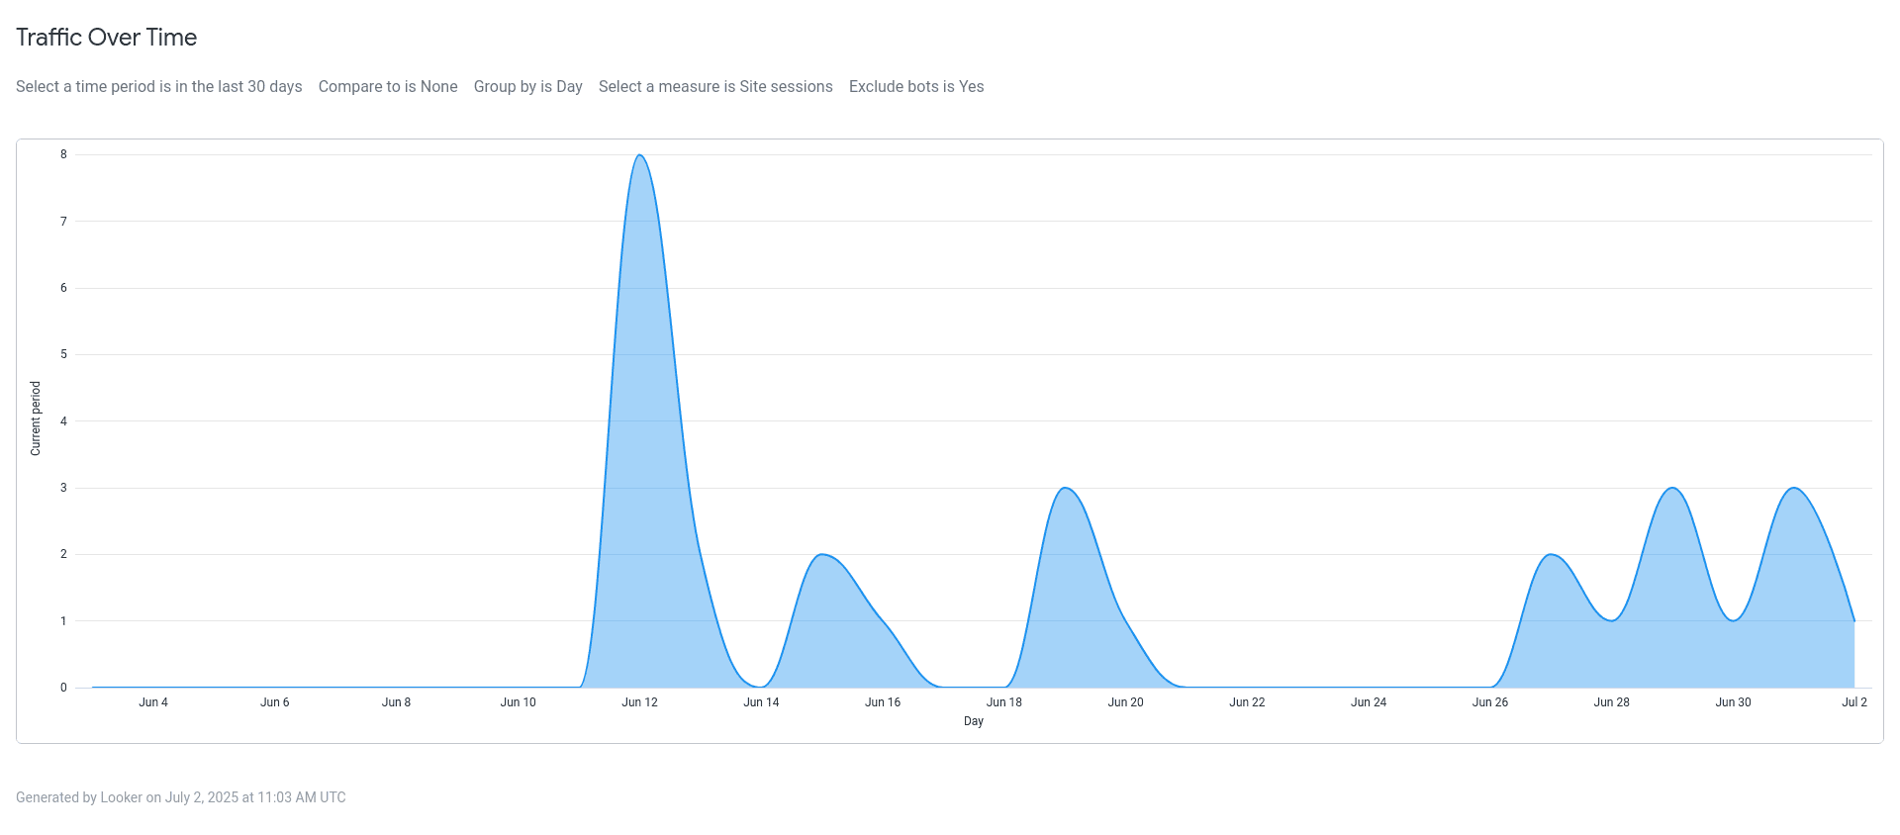1900x835 pixels.
Task: Click the 'Current period' y-axis title
Action: [x=36, y=418]
